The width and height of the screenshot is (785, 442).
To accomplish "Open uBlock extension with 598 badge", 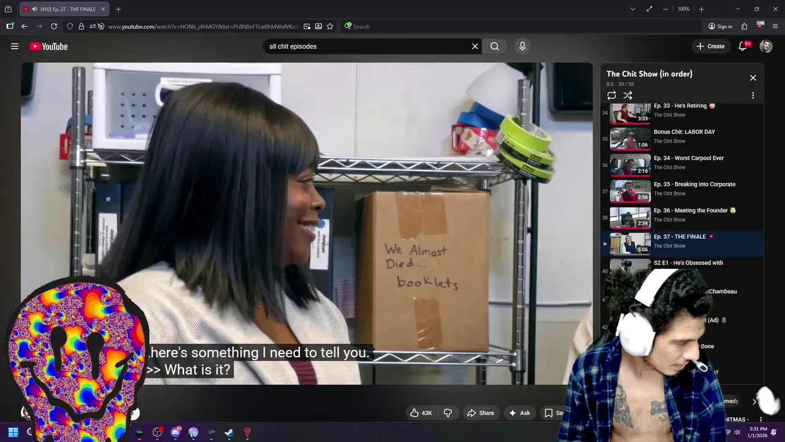I will pos(760,26).
